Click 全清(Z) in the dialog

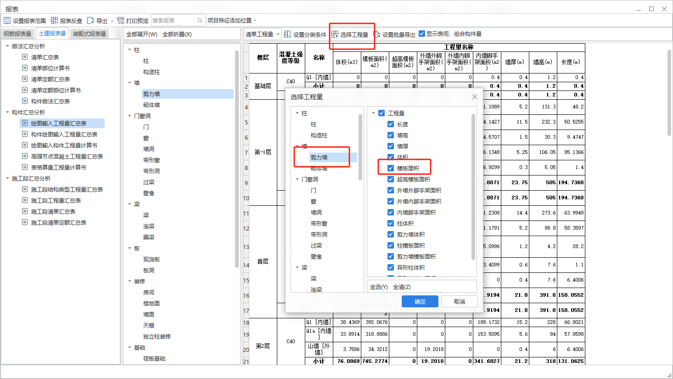coord(402,287)
